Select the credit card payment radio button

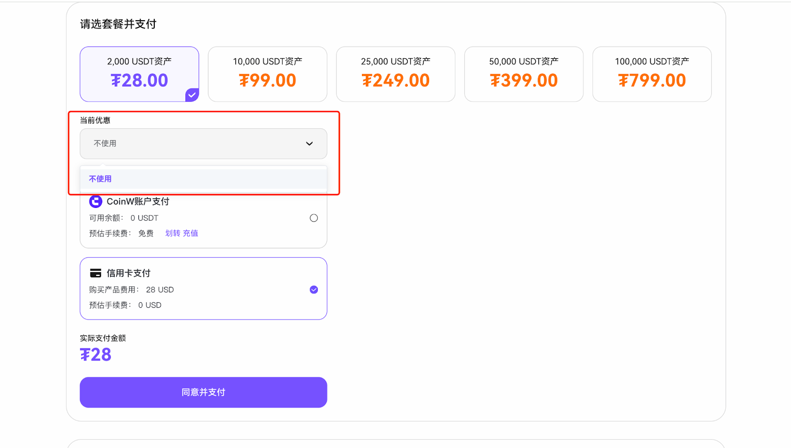313,289
